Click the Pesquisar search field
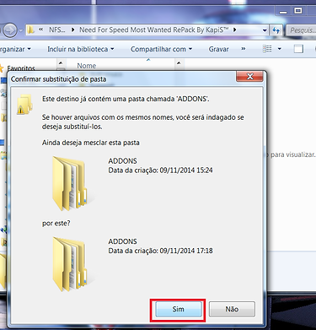The width and height of the screenshot is (316, 330). click(x=301, y=30)
